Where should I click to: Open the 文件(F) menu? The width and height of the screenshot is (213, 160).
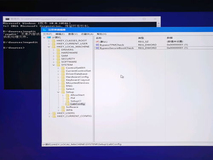click(48, 34)
